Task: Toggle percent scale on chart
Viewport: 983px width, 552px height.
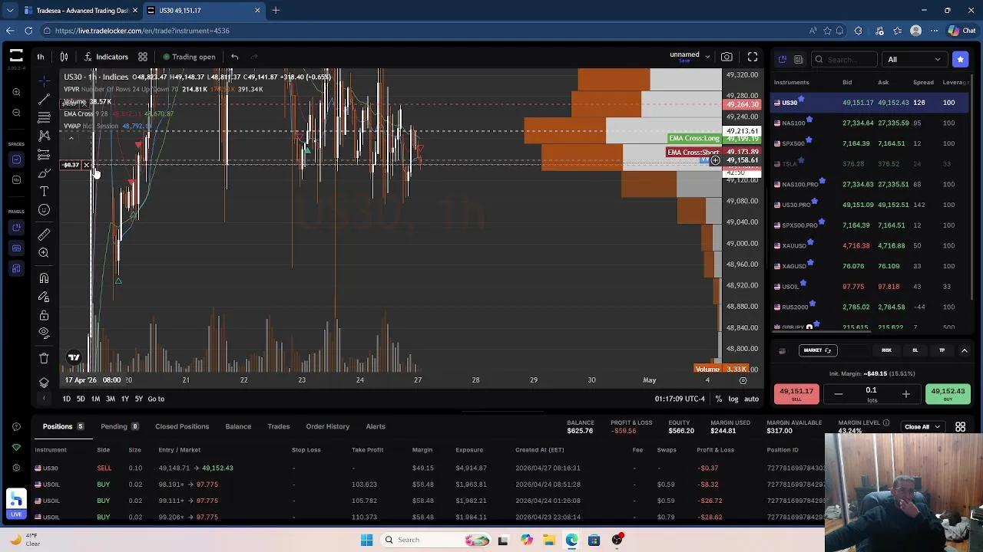Action: pyautogui.click(x=718, y=399)
